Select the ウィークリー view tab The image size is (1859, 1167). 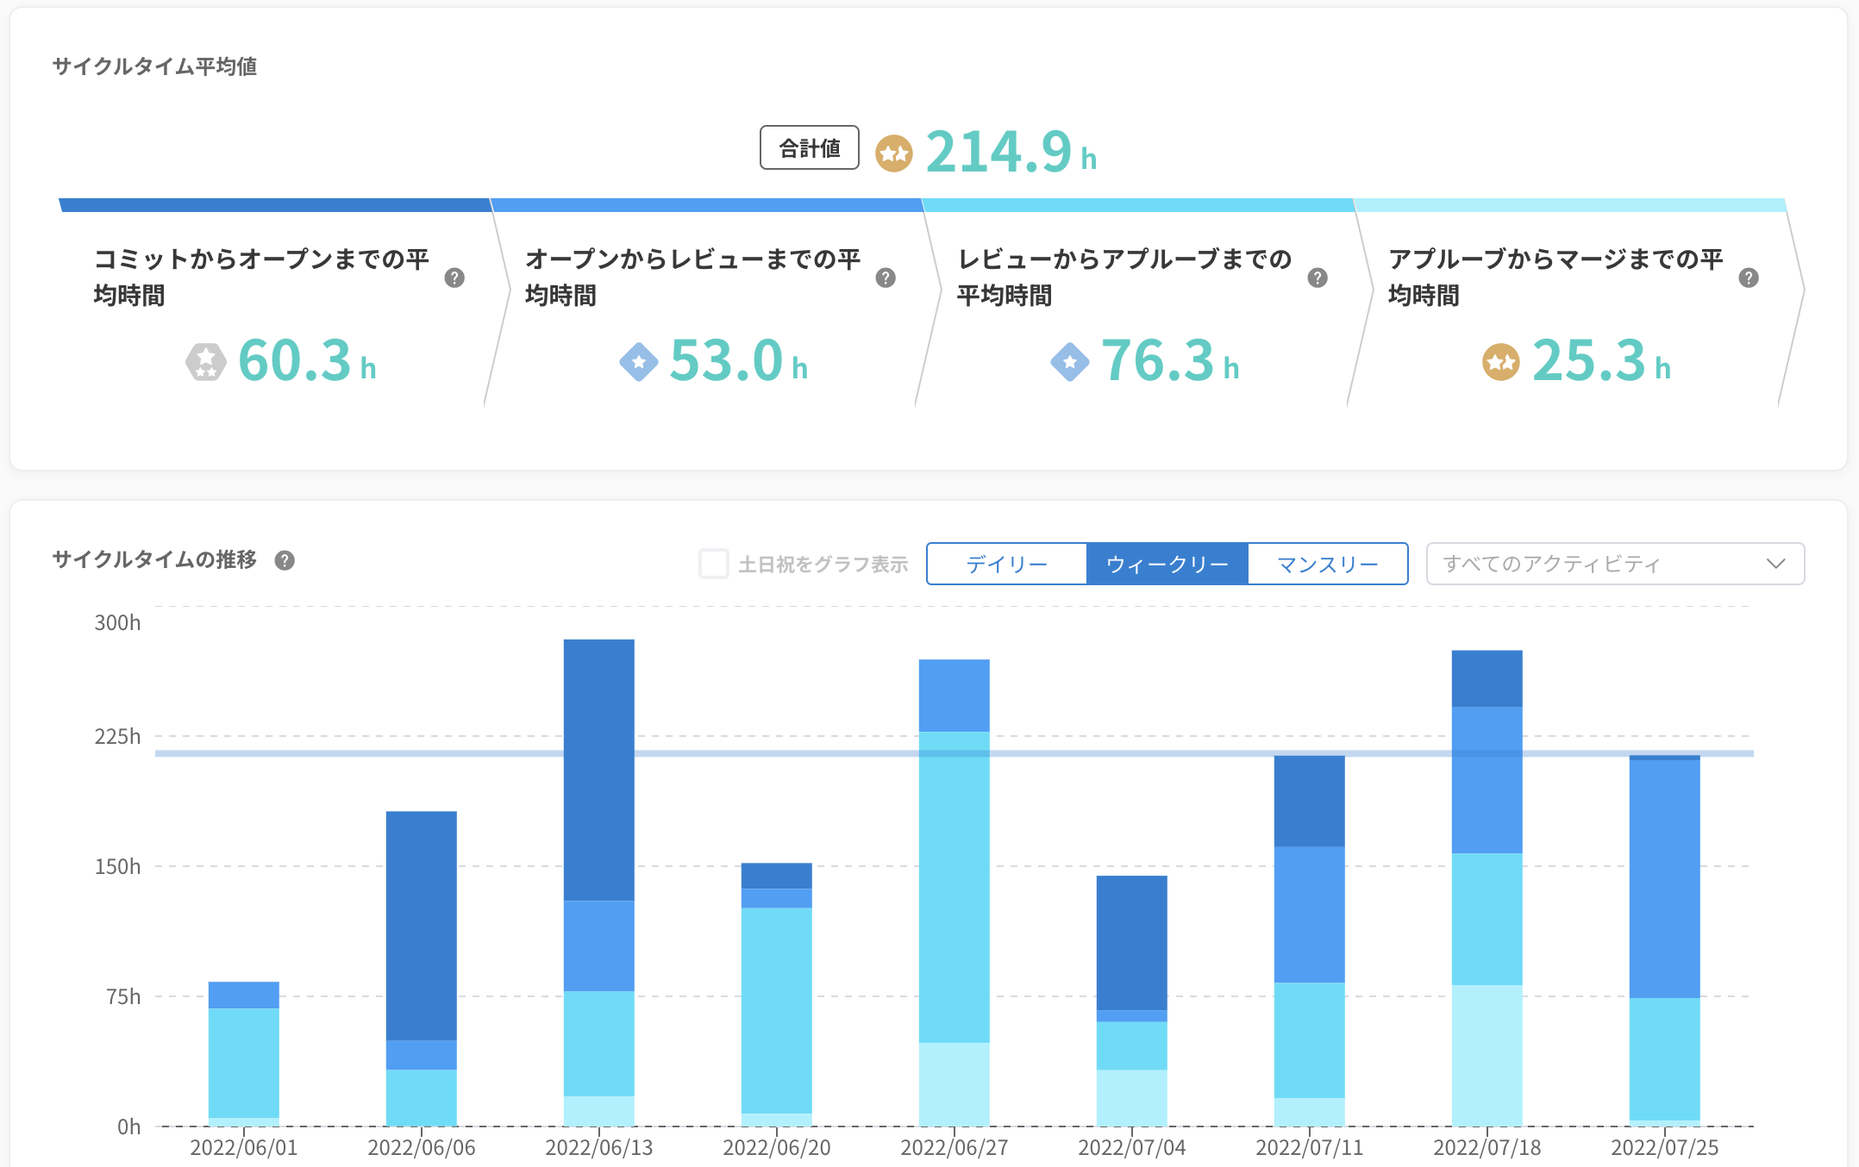(x=1167, y=564)
